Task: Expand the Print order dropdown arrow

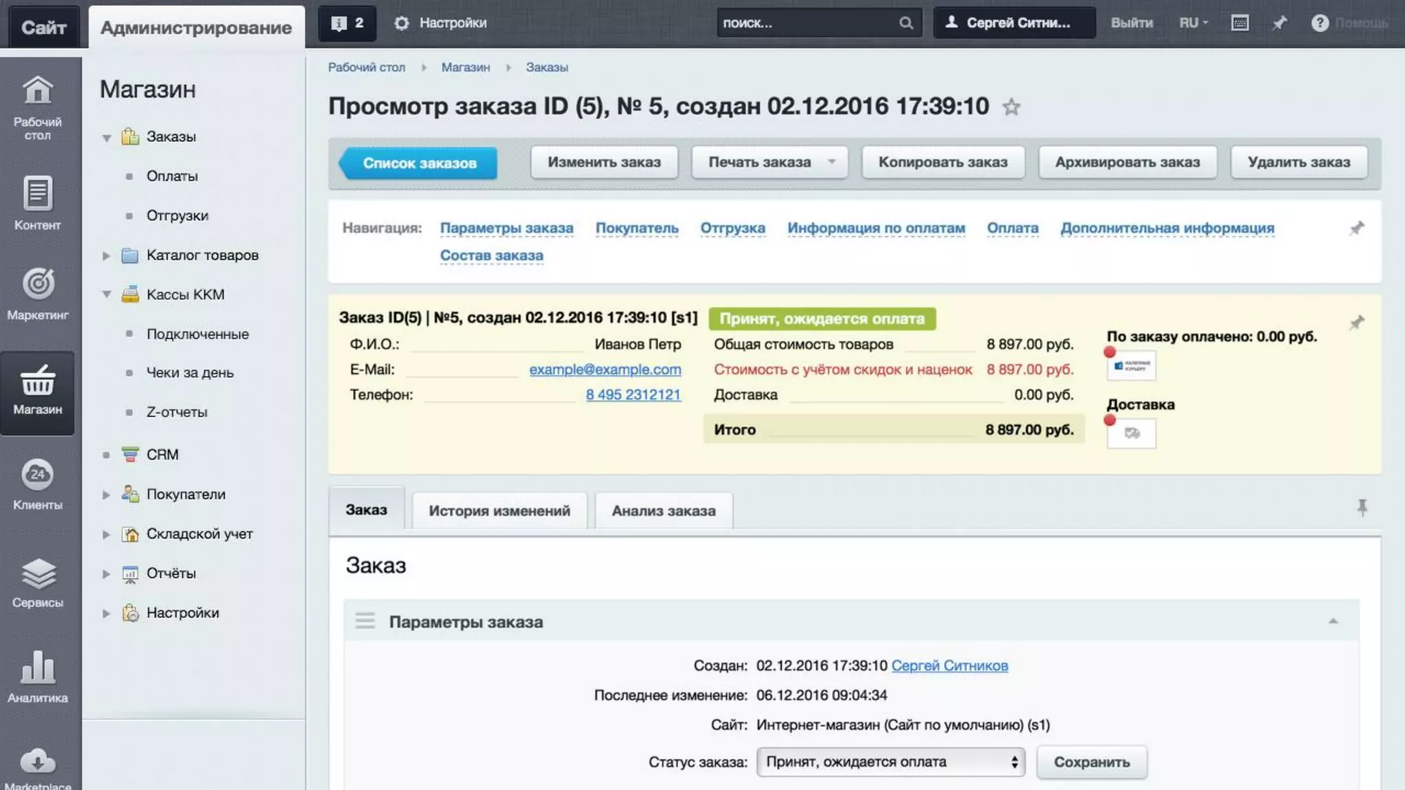Action: click(831, 163)
